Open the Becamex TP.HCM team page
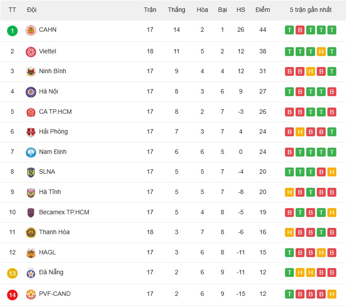The height and width of the screenshot is (306, 346). click(x=64, y=212)
